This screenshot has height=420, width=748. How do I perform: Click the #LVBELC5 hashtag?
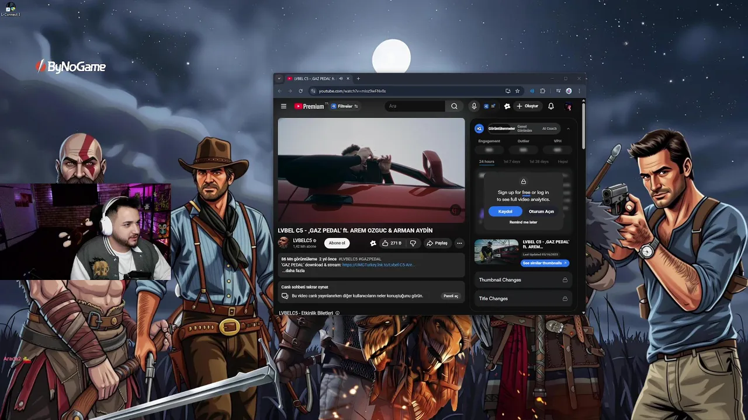click(x=347, y=259)
